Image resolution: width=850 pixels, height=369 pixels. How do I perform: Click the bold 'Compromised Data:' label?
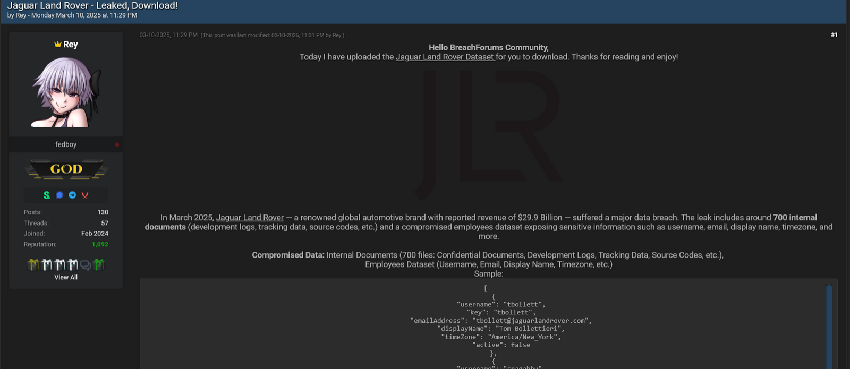click(288, 255)
